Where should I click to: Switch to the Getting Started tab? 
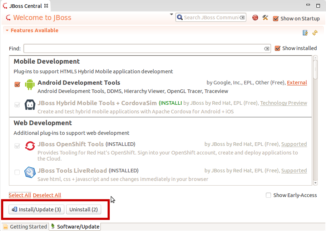point(25,227)
